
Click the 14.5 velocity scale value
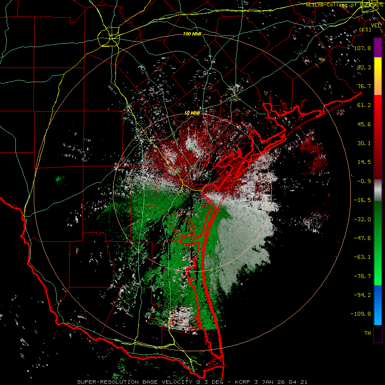(x=364, y=162)
